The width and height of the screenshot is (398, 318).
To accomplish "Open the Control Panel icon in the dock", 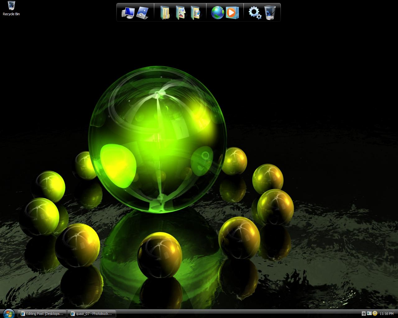I will pyautogui.click(x=143, y=12).
